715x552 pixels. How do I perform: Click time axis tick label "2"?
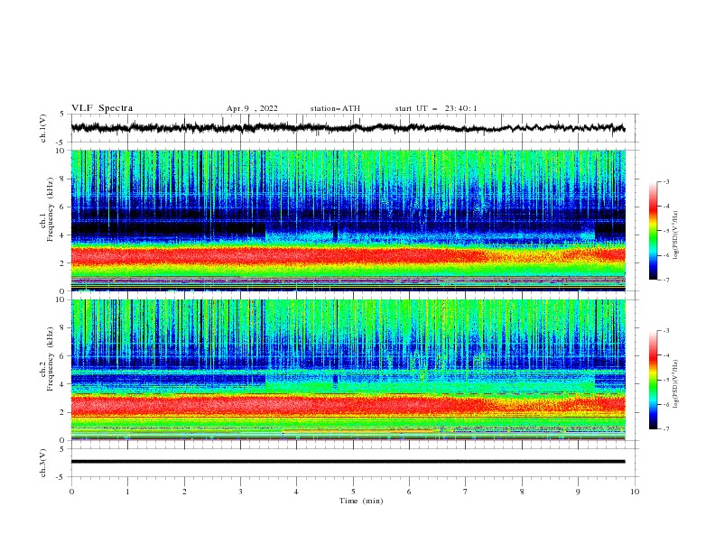pos(184,492)
